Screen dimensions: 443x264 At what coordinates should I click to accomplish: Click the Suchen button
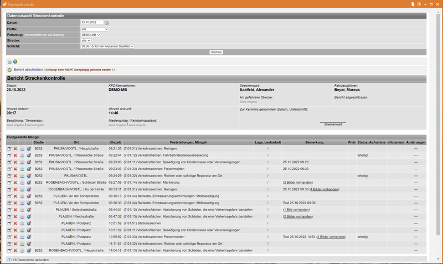coord(216,52)
